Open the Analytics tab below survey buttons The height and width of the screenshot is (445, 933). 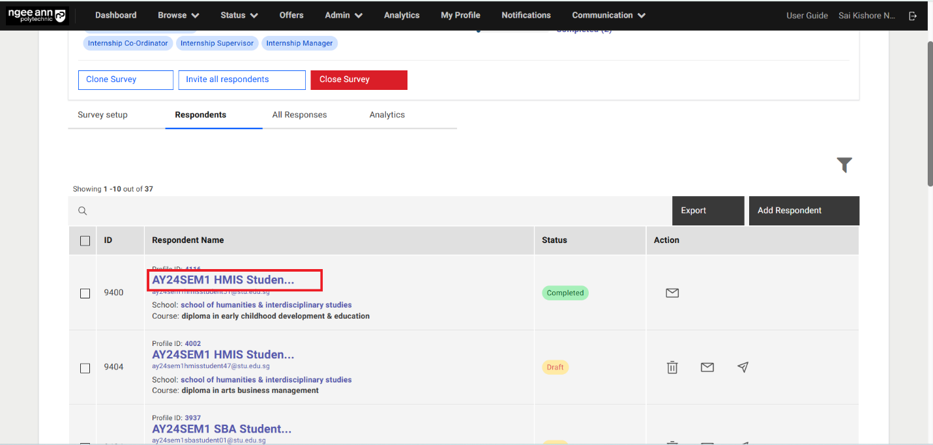tap(387, 115)
